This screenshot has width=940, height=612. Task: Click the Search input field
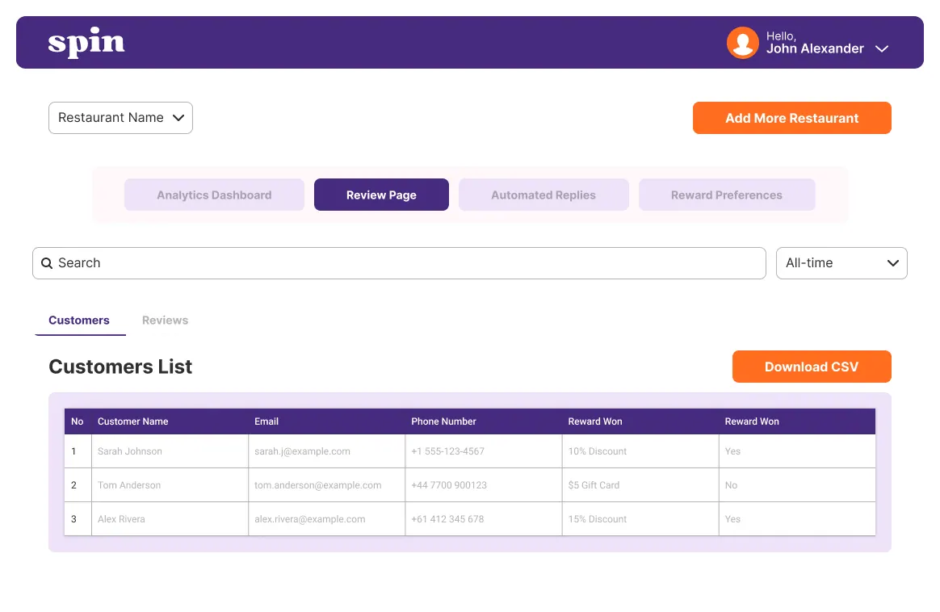399,263
